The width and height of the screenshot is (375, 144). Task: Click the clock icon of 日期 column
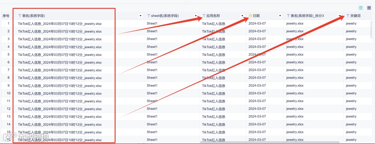coord(250,16)
